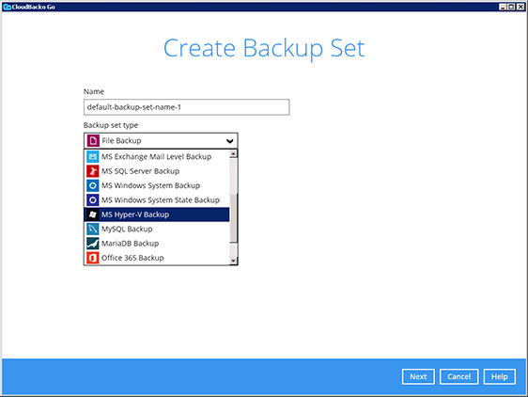
Task: Choose MariaDB Backup option
Action: coord(157,244)
